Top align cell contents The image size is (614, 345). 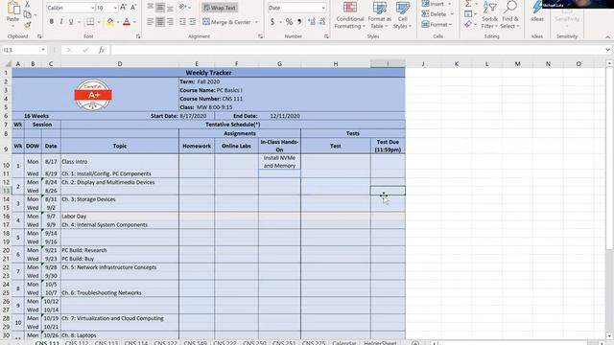(x=151, y=7)
